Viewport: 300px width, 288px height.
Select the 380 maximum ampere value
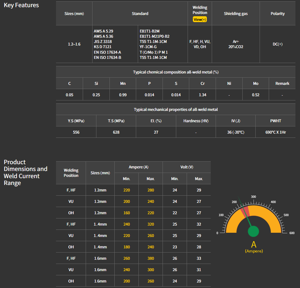pyautogui.click(x=150, y=258)
